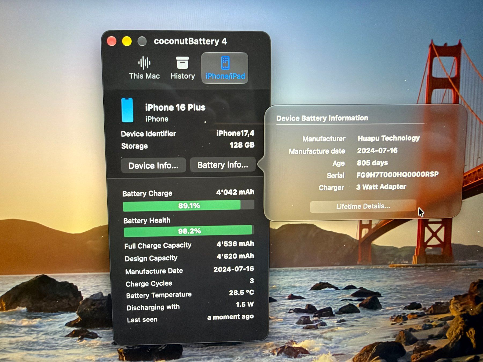The width and height of the screenshot is (483, 362).
Task: Click the Battery Health label
Action: [147, 220]
